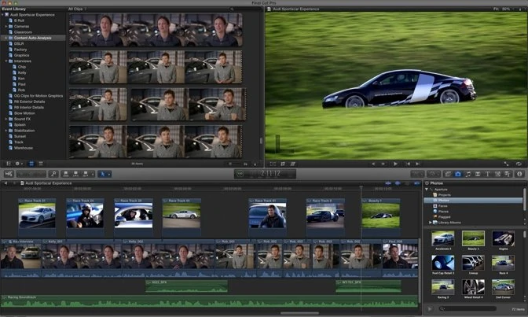Screen dimensions: 528x317
Task: Toggle viewer full screen icon
Action: pos(506,164)
